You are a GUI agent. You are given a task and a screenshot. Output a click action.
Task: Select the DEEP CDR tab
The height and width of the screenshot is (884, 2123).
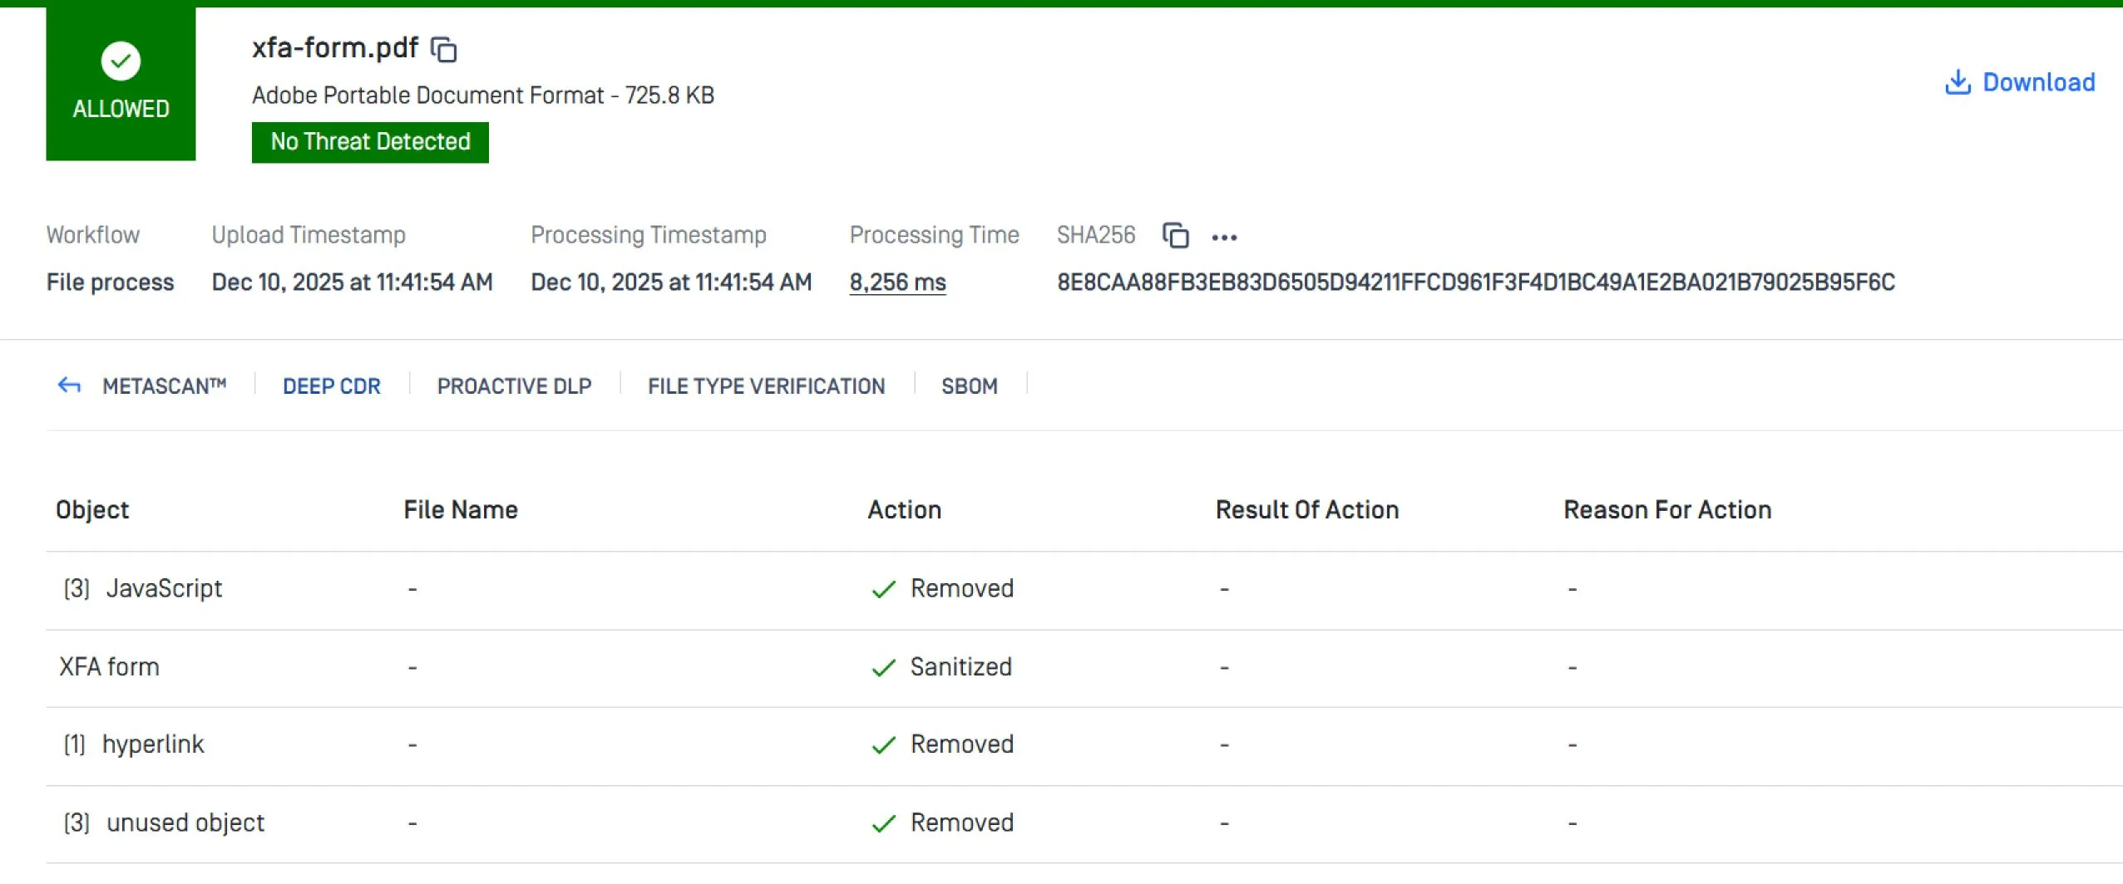coord(331,386)
